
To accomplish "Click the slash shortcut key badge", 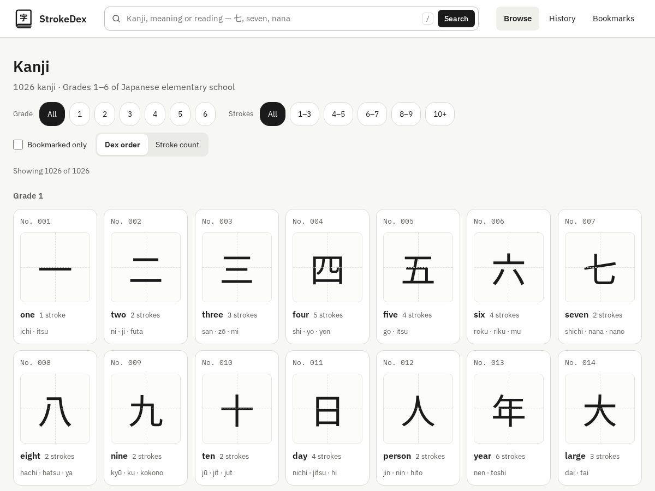I will (428, 19).
